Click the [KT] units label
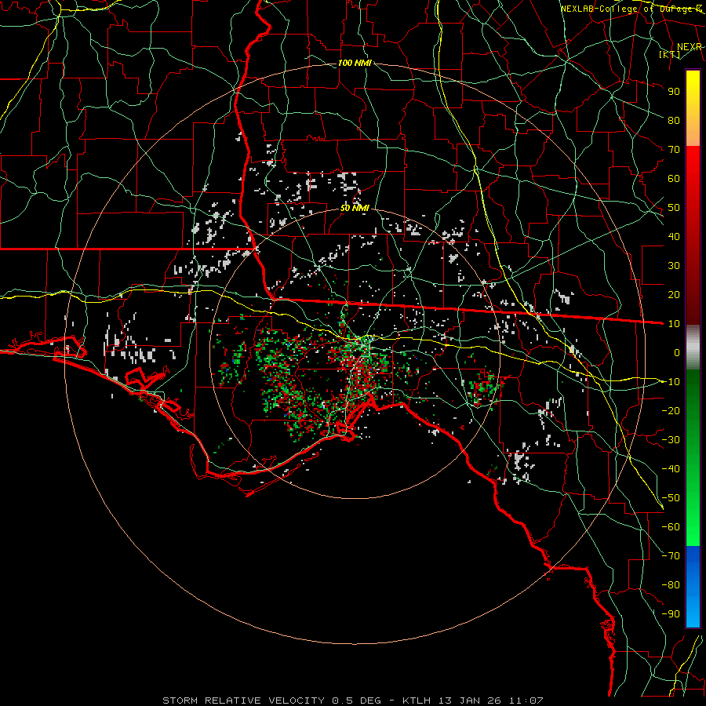The image size is (706, 706). pos(670,54)
